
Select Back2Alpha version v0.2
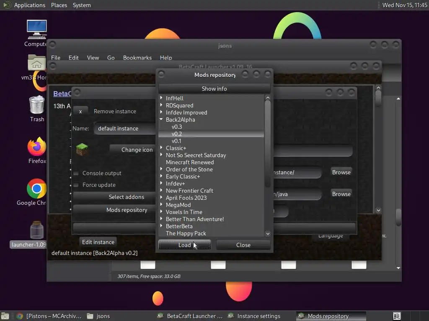177,134
